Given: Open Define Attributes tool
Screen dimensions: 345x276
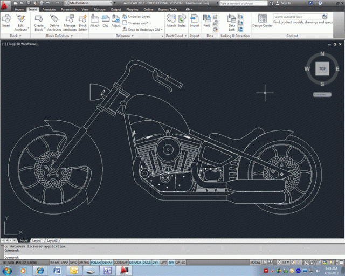Looking at the screenshot, I should [x=54, y=23].
